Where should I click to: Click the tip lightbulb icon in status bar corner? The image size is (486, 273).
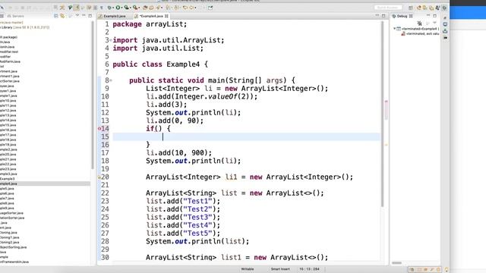tap(447, 270)
